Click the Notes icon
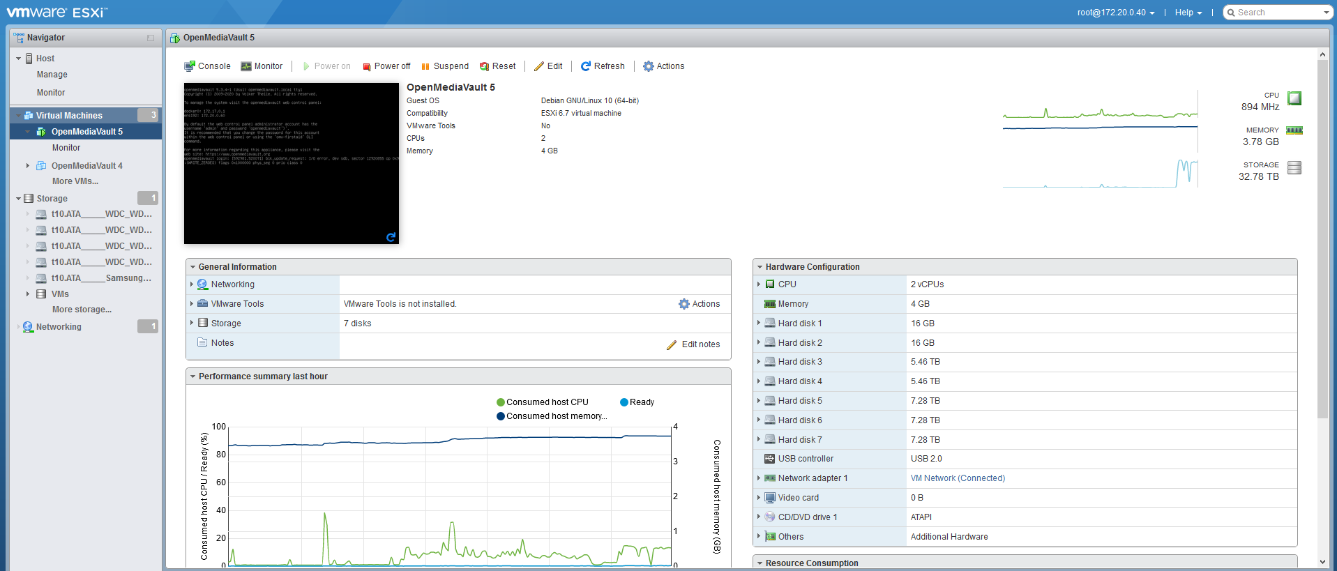This screenshot has height=571, width=1337. pos(202,343)
